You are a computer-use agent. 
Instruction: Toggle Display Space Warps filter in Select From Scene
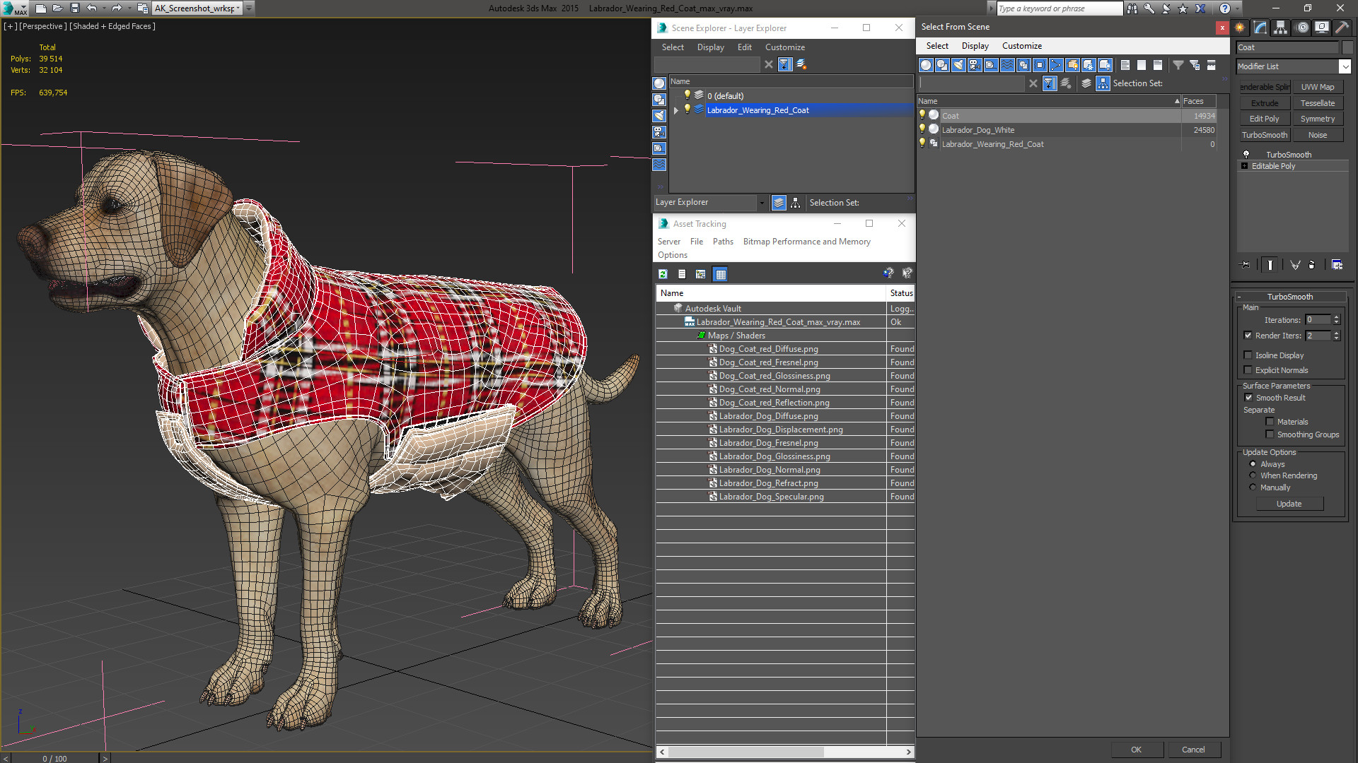click(x=1007, y=65)
